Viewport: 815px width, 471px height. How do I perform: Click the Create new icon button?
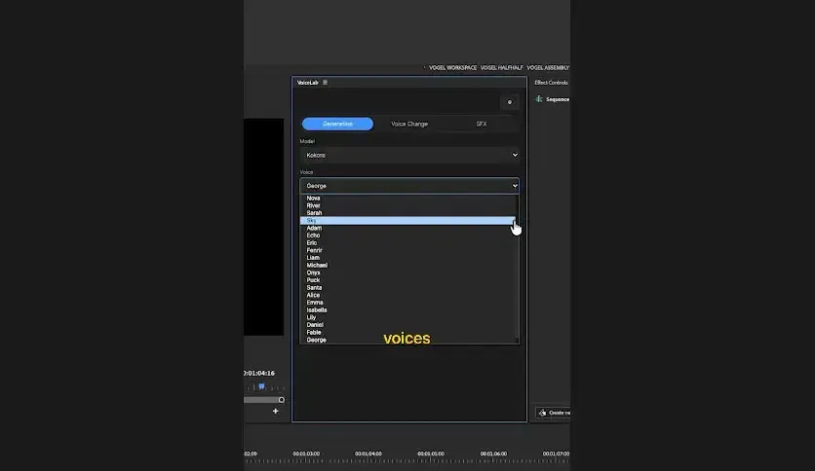543,413
